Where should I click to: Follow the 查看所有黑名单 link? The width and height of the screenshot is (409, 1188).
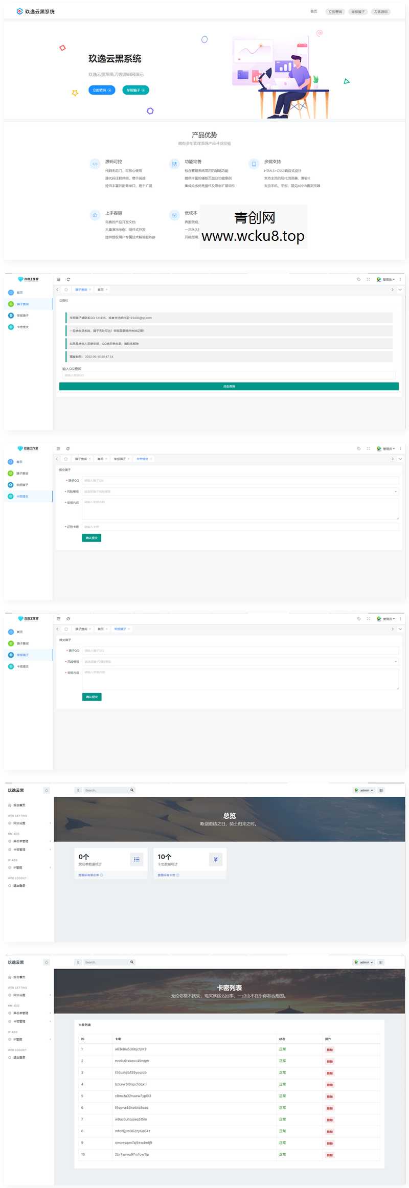pos(90,875)
